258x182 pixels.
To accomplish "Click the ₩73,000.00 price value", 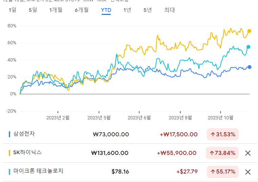I will 111,135.
